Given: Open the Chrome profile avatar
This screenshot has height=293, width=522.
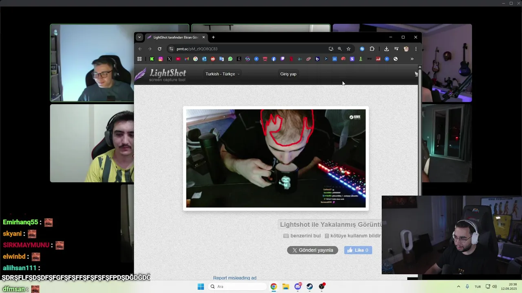Looking at the screenshot, I should coord(406,49).
